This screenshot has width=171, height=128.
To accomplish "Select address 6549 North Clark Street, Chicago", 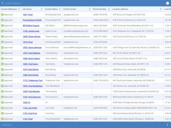I will [133, 119].
